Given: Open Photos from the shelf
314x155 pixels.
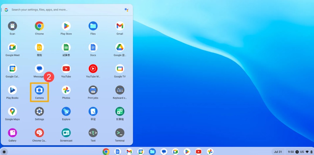Looking at the screenshot, I should (210, 152).
